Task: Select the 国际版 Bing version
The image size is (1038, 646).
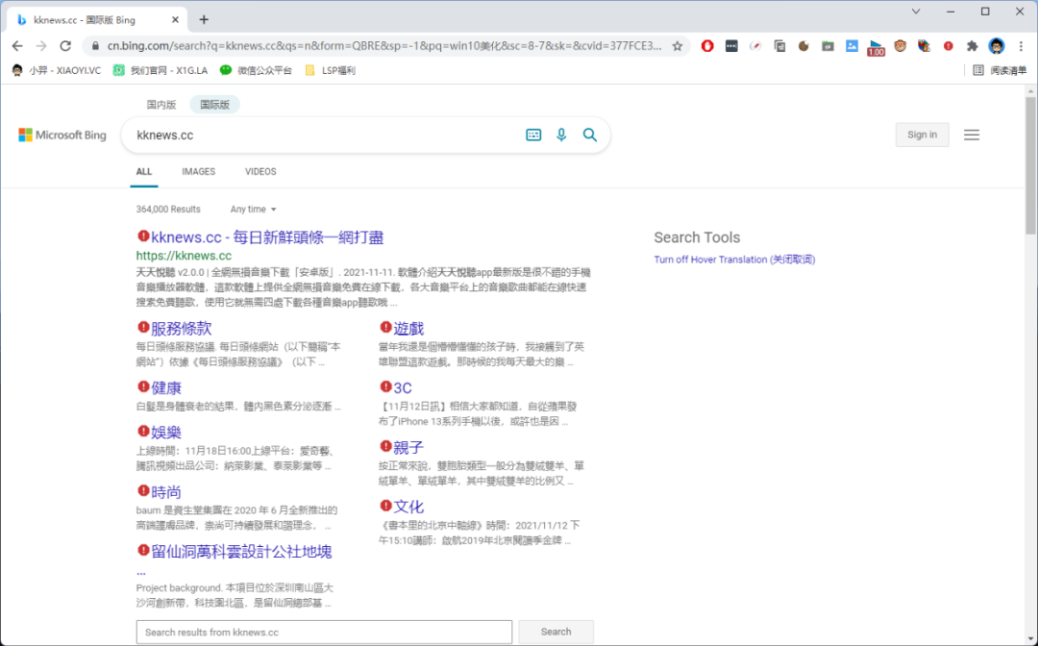Action: point(214,105)
